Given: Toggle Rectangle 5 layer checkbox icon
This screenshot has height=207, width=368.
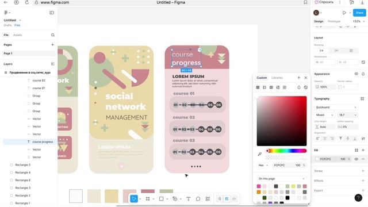Looking at the screenshot, I should pyautogui.click(x=11, y=165).
